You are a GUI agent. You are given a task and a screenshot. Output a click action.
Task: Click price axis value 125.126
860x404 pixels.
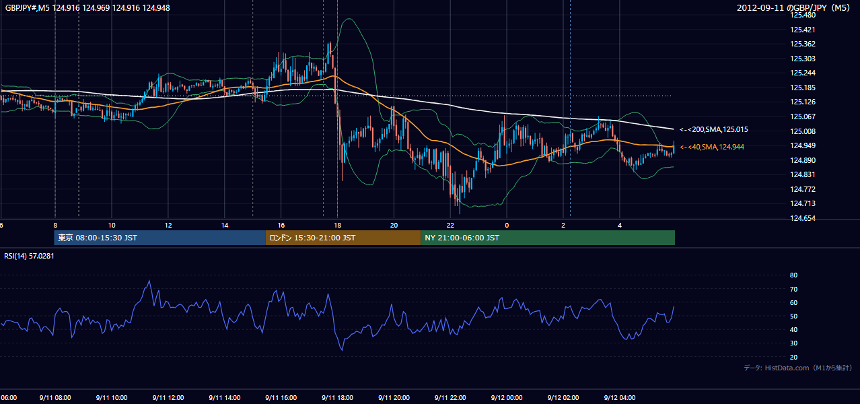(x=802, y=102)
